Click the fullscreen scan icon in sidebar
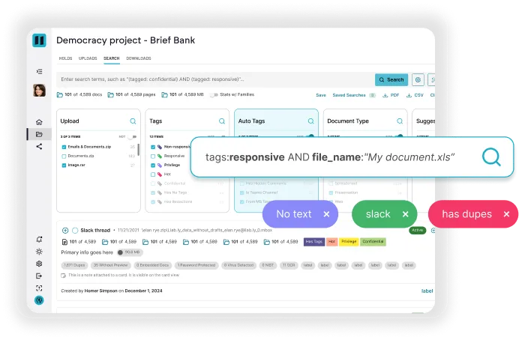This screenshot has height=340, width=519. [x=39, y=288]
